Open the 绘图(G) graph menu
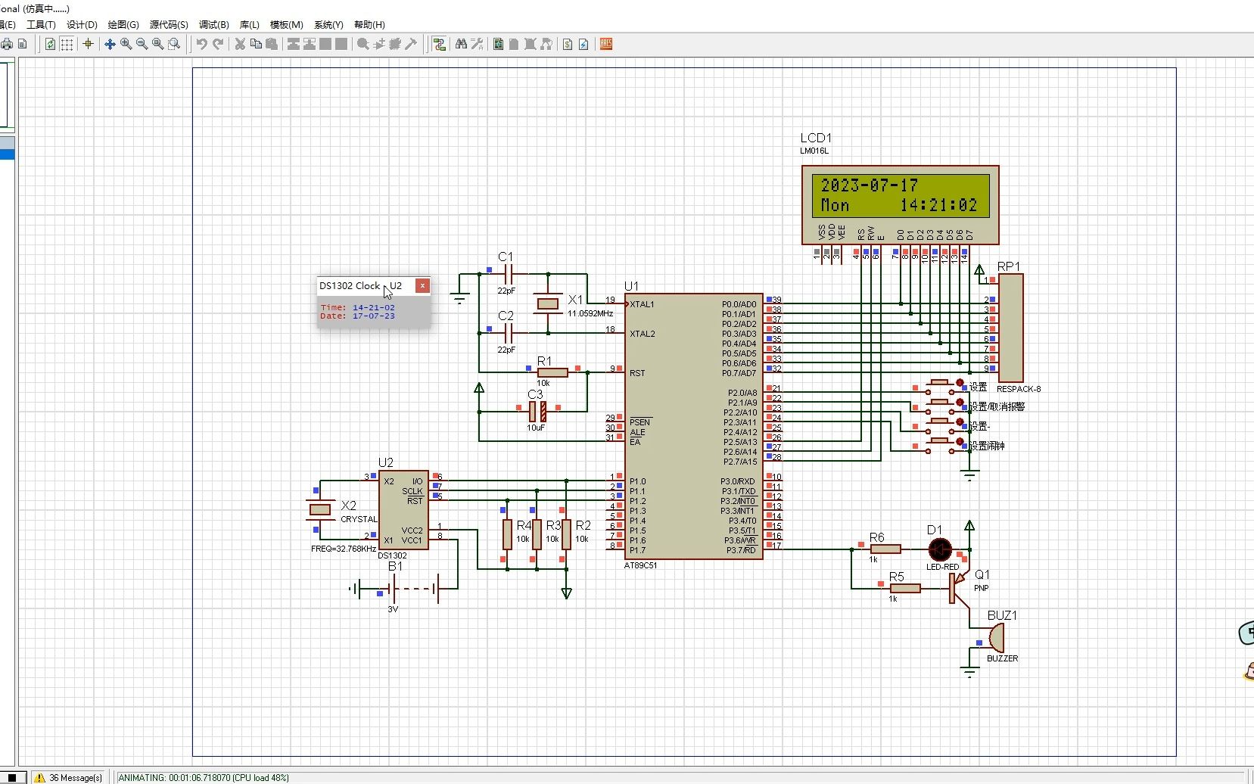The width and height of the screenshot is (1254, 784). (x=123, y=25)
